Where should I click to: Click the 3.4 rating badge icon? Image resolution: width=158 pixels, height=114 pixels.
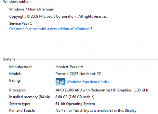point(60,82)
